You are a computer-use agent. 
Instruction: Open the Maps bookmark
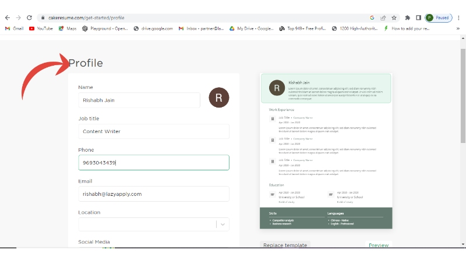click(68, 28)
